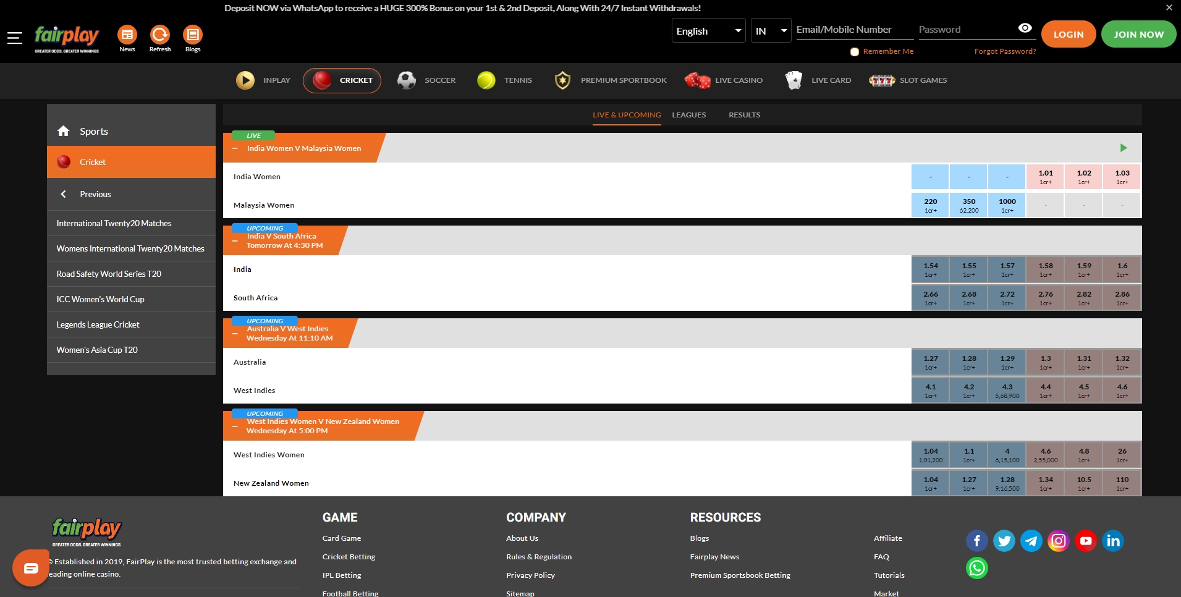
Task: Open the FAQ footer link
Action: [881, 557]
